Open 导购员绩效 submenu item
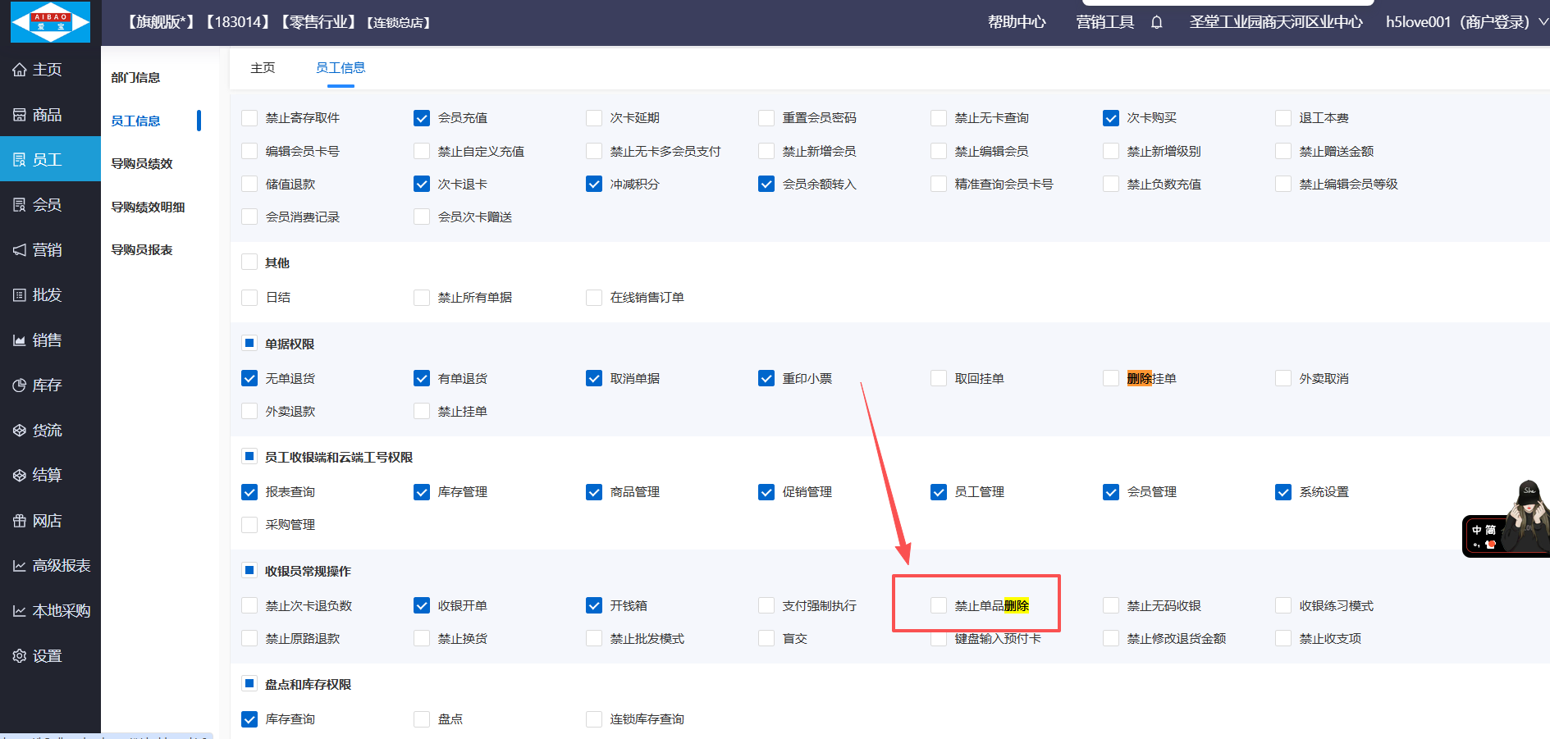The width and height of the screenshot is (1550, 739). (142, 164)
